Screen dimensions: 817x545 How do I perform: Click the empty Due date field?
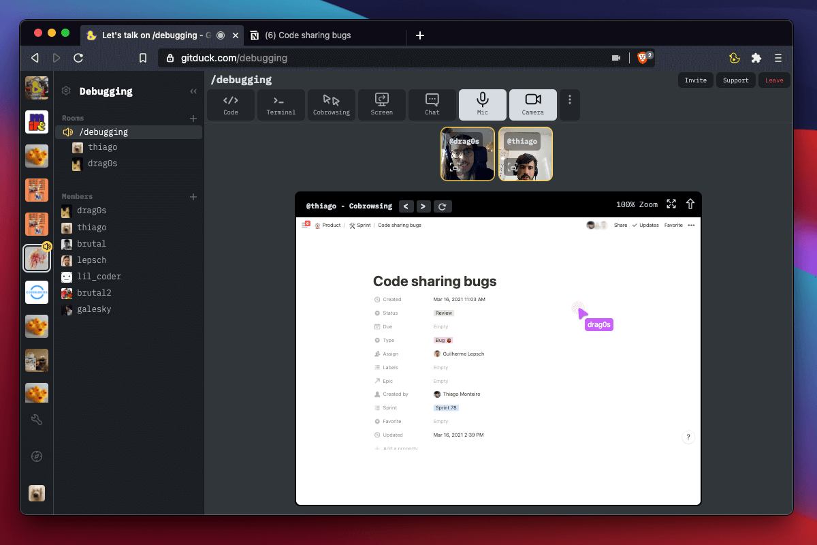tap(441, 327)
